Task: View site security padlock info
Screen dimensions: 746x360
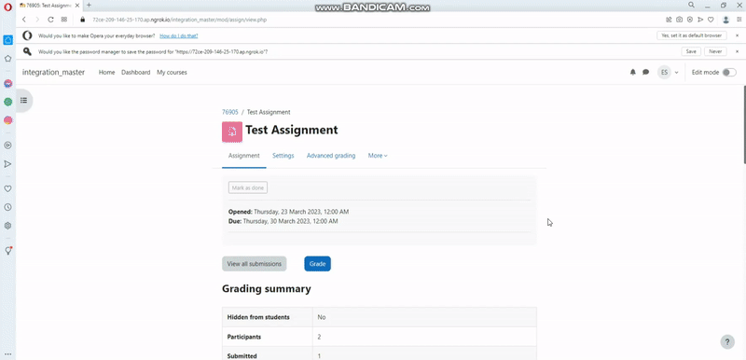Action: click(82, 20)
